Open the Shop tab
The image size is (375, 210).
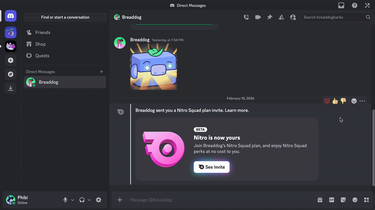pyautogui.click(x=65, y=44)
